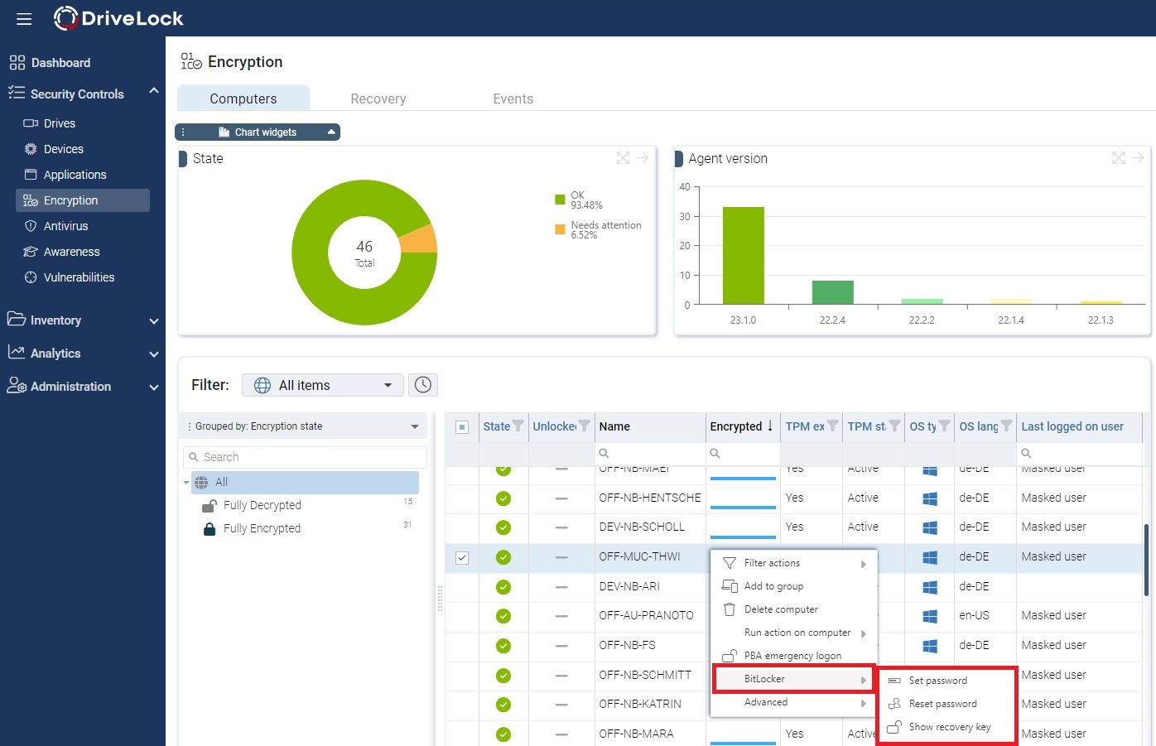The width and height of the screenshot is (1156, 746).
Task: Choose Reset password in BitLocker submenu
Action: pyautogui.click(x=946, y=704)
